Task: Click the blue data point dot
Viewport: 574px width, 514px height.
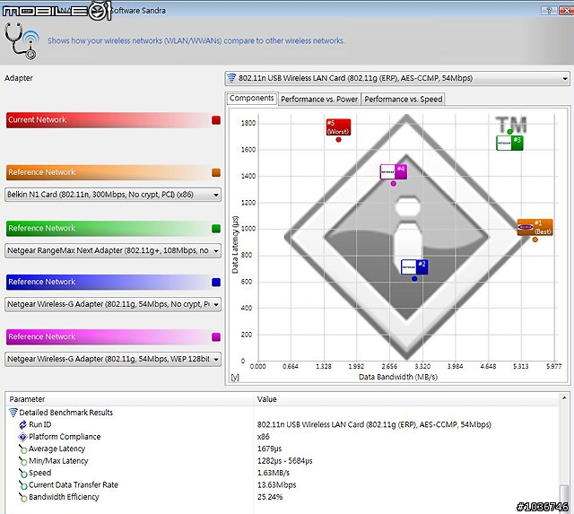Action: (x=414, y=279)
